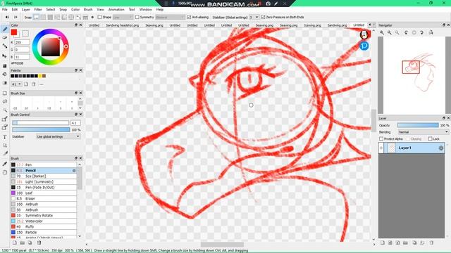Open the Shape type dropdown
Viewport: 451px width, 253px height.
pos(123,17)
